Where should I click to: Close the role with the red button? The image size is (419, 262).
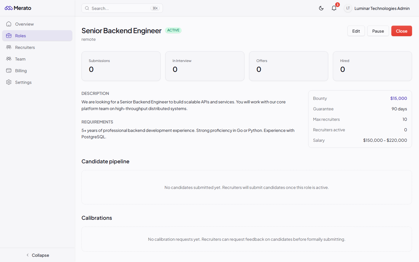point(402,31)
